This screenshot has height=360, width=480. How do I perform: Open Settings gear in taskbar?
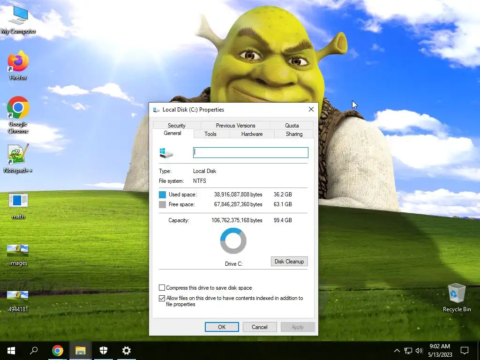point(126,351)
